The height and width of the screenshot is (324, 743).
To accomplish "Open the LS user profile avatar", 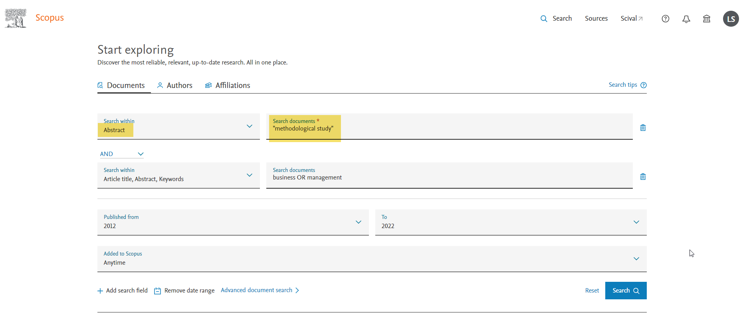I will click(731, 19).
